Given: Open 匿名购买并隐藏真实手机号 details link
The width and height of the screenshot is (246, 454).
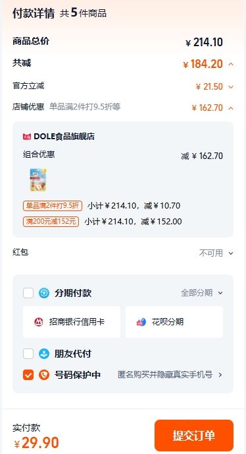Looking at the screenshot, I should (170, 375).
